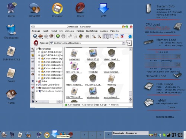This screenshot has width=186, height=139.
Task: Click the Print toolbar icon
Action: (87, 36)
